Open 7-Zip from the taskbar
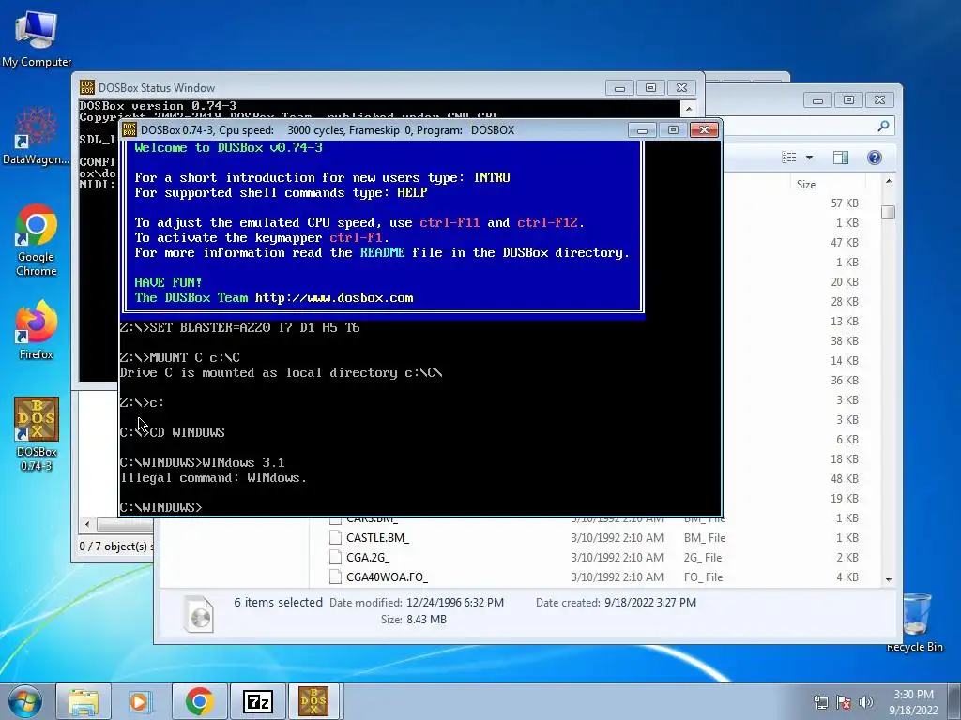Image resolution: width=961 pixels, height=720 pixels. 257,701
